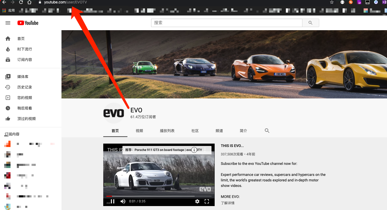Image resolution: width=387 pixels, height=210 pixels.
Task: Switch to the 频道 tab
Action: click(219, 131)
